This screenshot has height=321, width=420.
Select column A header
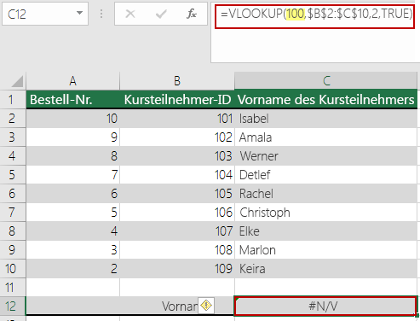(x=73, y=81)
